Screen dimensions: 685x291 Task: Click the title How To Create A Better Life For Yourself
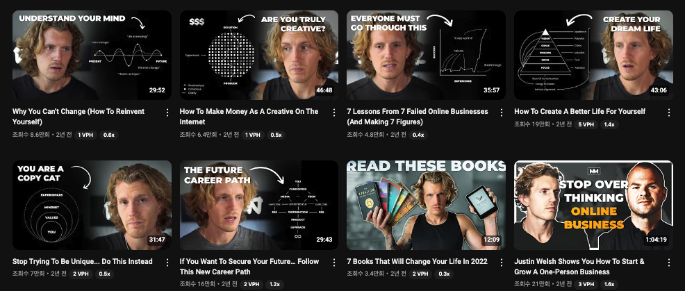[579, 111]
